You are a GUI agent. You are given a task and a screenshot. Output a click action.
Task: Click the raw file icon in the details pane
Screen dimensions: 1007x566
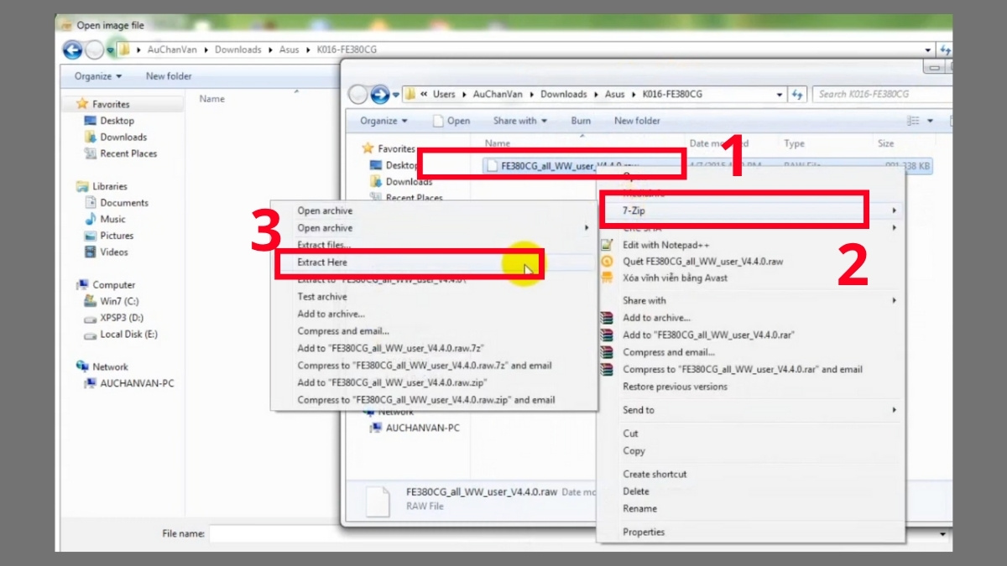(x=379, y=501)
